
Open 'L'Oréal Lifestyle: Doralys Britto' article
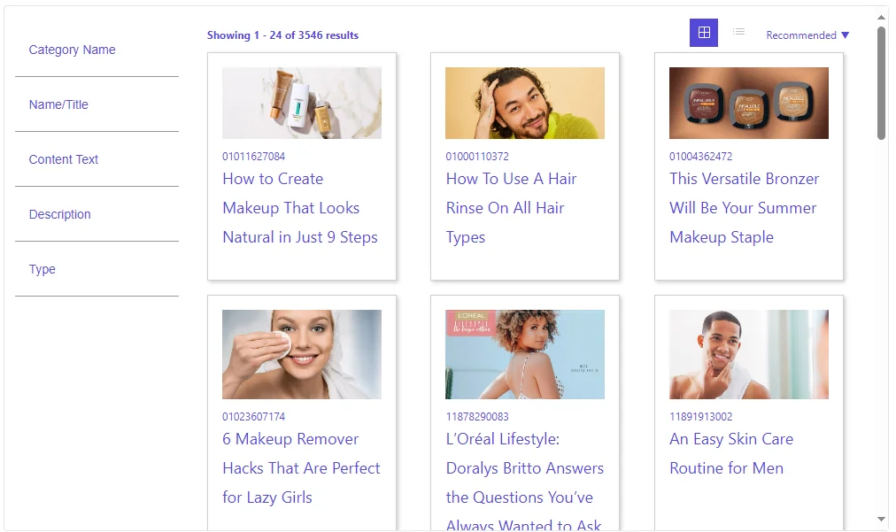pyautogui.click(x=524, y=480)
